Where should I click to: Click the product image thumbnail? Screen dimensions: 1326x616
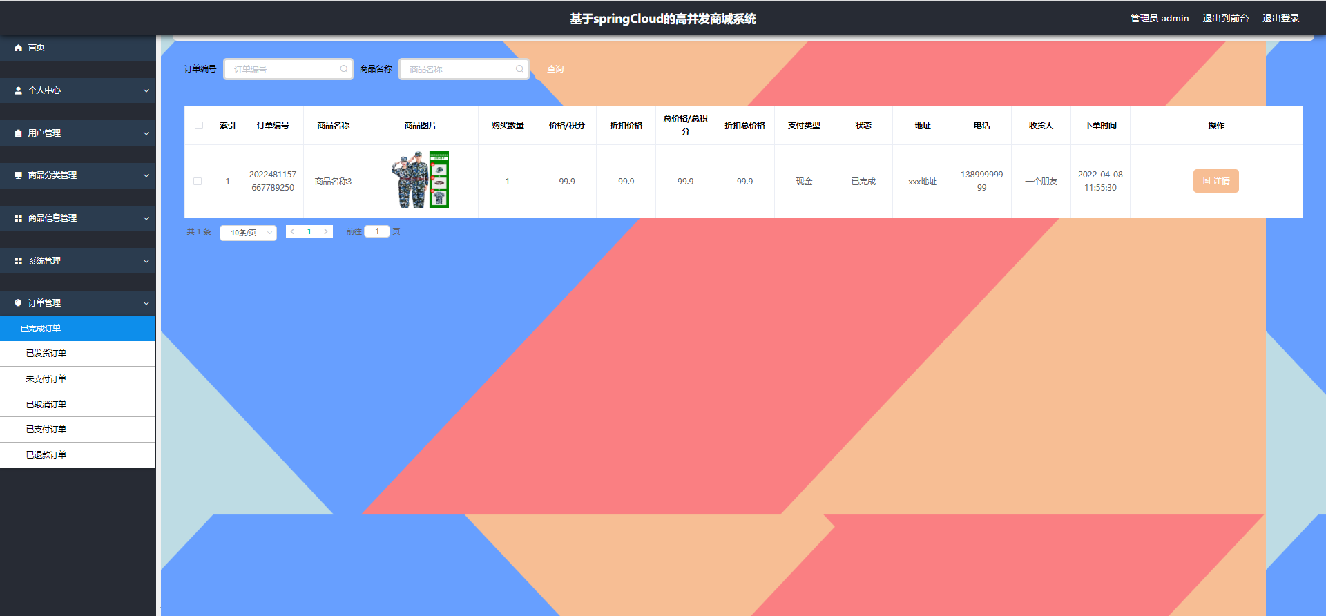pyautogui.click(x=420, y=180)
